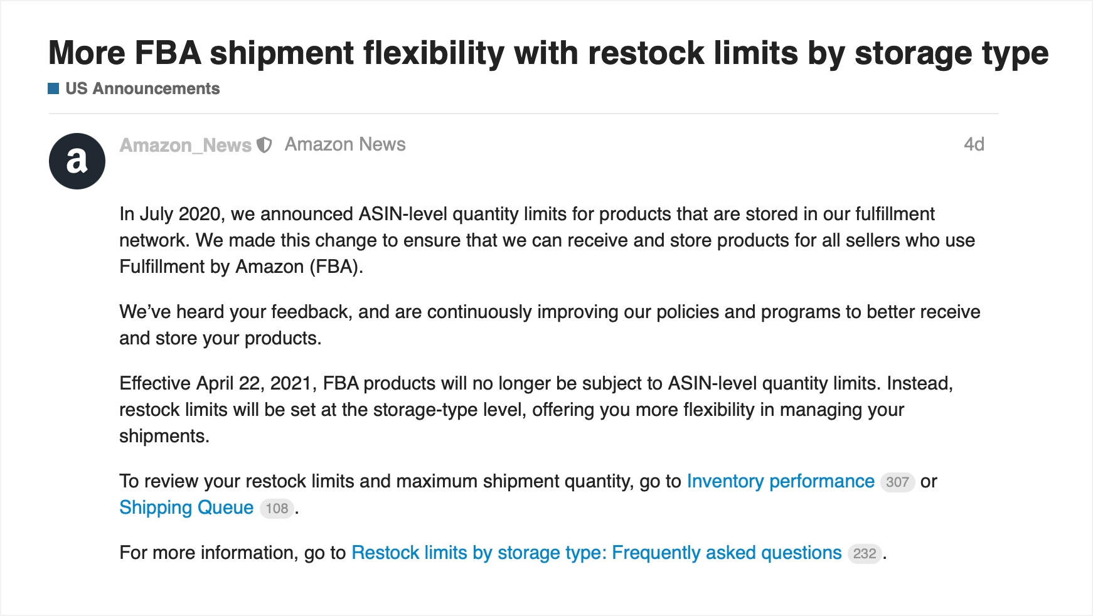
Task: Click the Amazon News full name label
Action: coord(345,144)
